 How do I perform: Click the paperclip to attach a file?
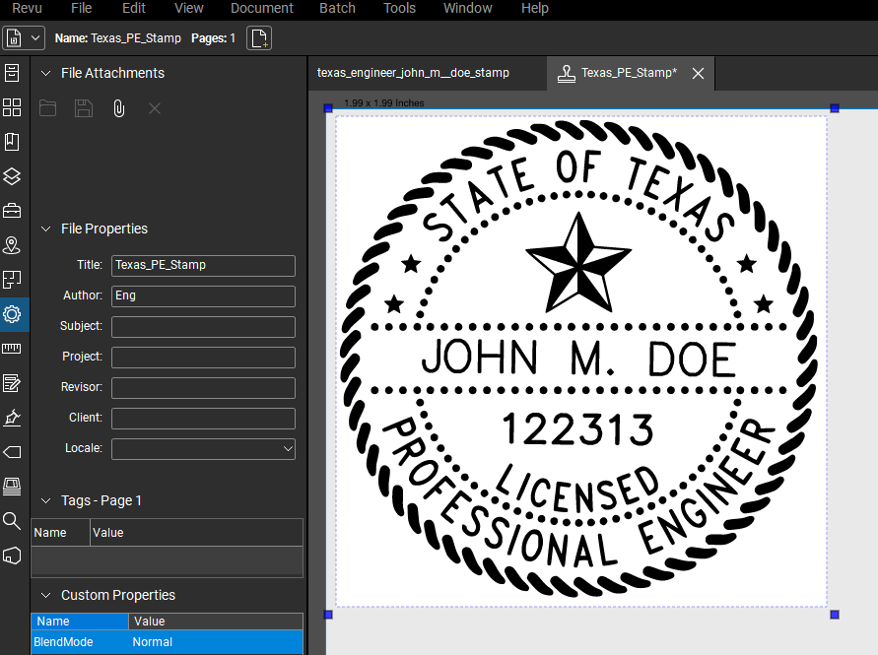(118, 108)
